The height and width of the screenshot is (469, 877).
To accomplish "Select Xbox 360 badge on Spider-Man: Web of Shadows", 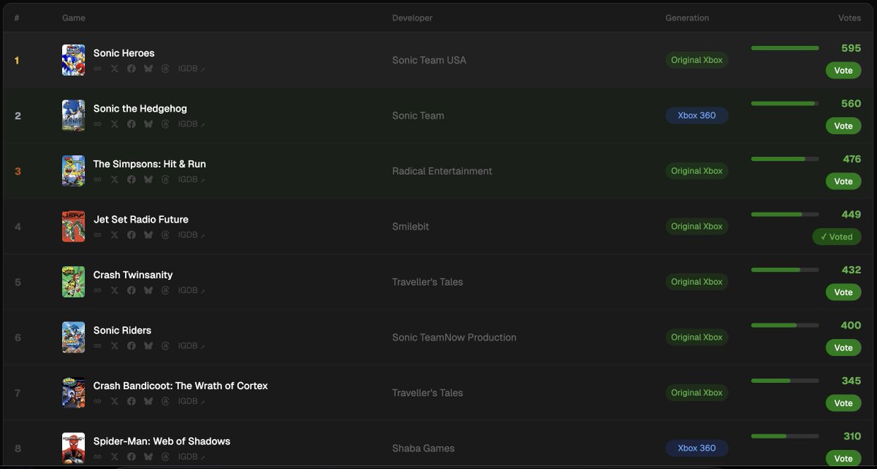I will [x=697, y=449].
